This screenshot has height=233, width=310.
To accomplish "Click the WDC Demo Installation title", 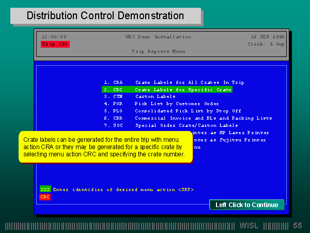I will tap(159, 37).
